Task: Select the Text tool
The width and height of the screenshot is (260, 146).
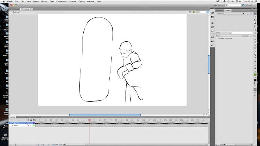Action: coord(255,32)
